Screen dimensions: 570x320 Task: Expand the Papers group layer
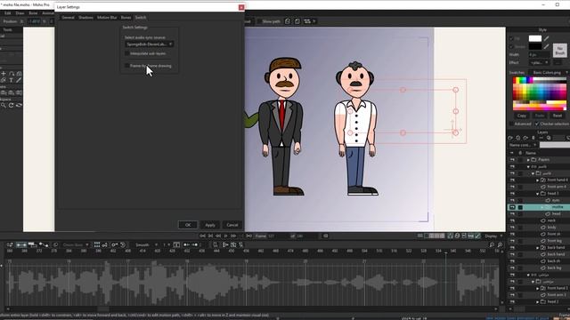click(528, 160)
